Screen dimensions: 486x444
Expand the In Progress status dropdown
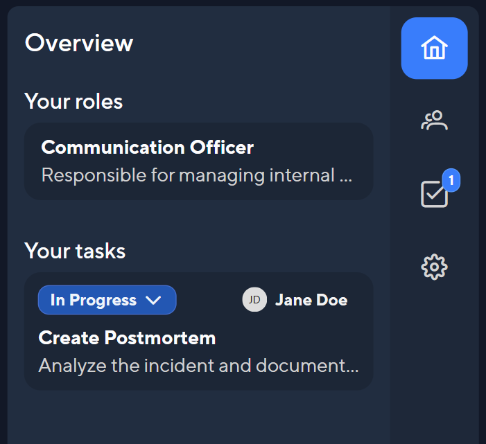tap(107, 300)
